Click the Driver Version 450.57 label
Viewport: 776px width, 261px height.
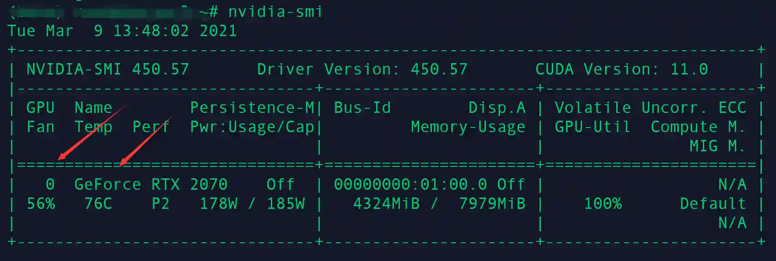click(x=362, y=69)
